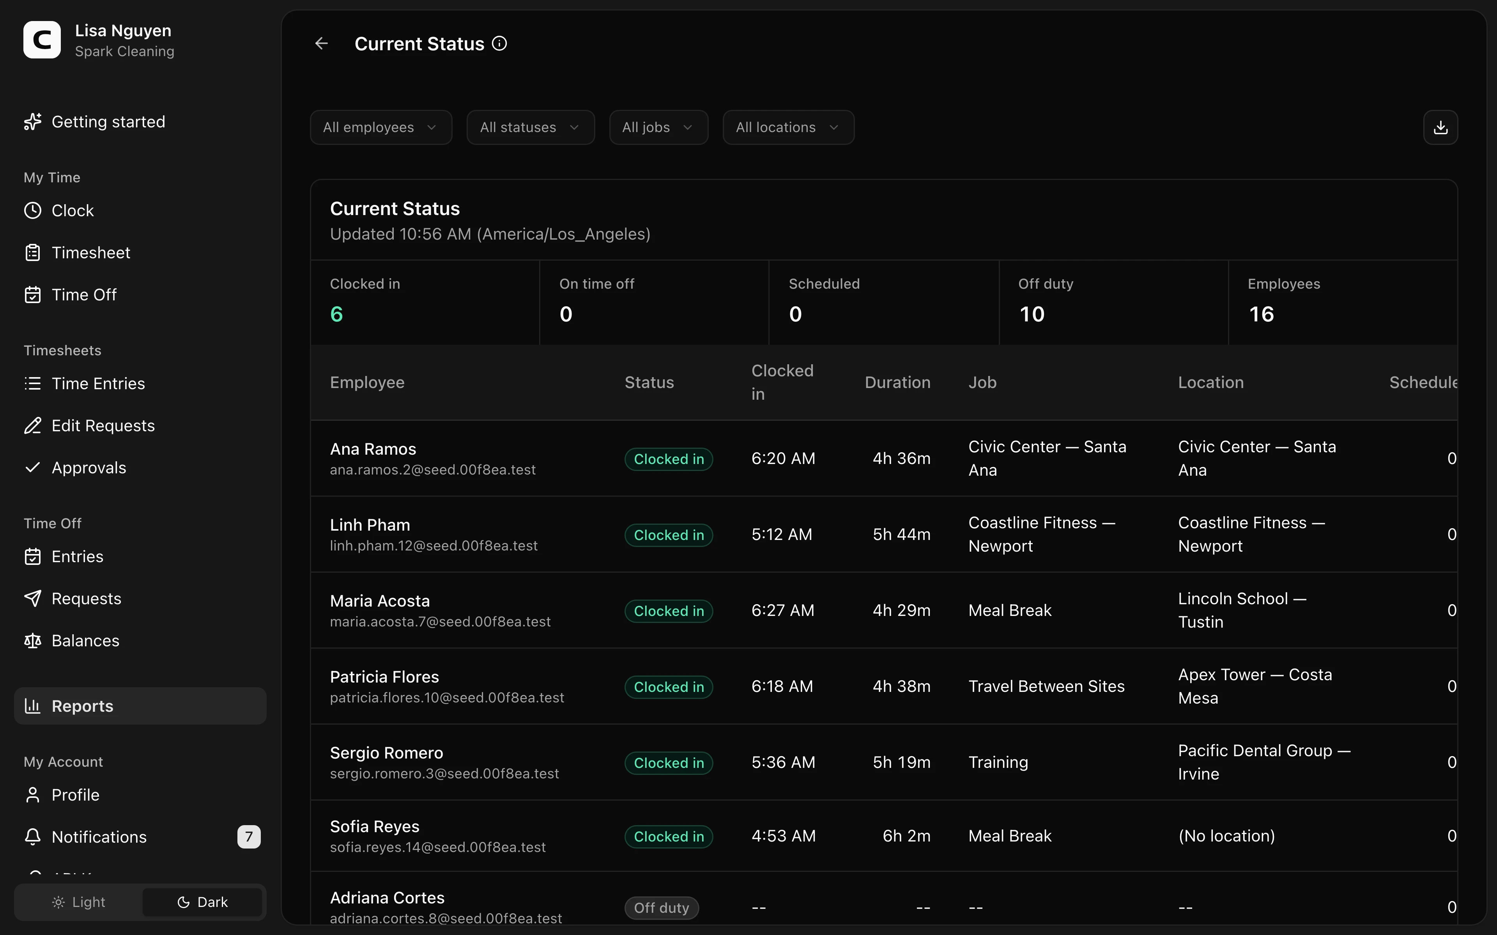Screen dimensions: 1497x935
Task: Select Reports in the sidebar
Action: click(x=140, y=706)
